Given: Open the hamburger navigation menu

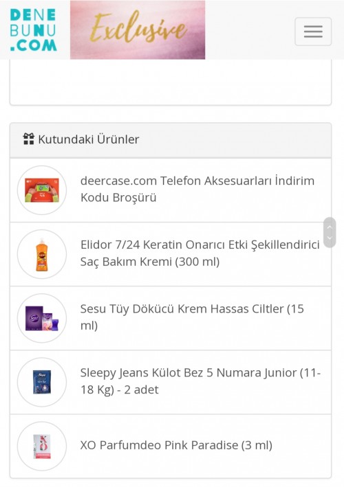Looking at the screenshot, I should [x=313, y=32].
